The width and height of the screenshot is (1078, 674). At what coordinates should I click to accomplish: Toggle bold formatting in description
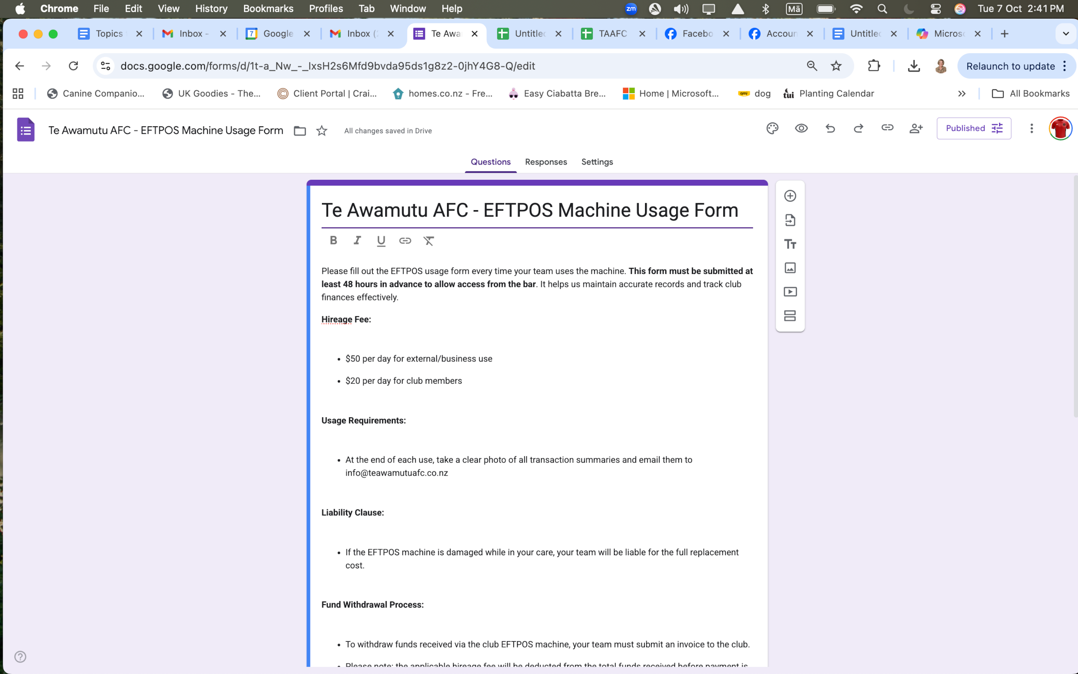[x=333, y=241]
